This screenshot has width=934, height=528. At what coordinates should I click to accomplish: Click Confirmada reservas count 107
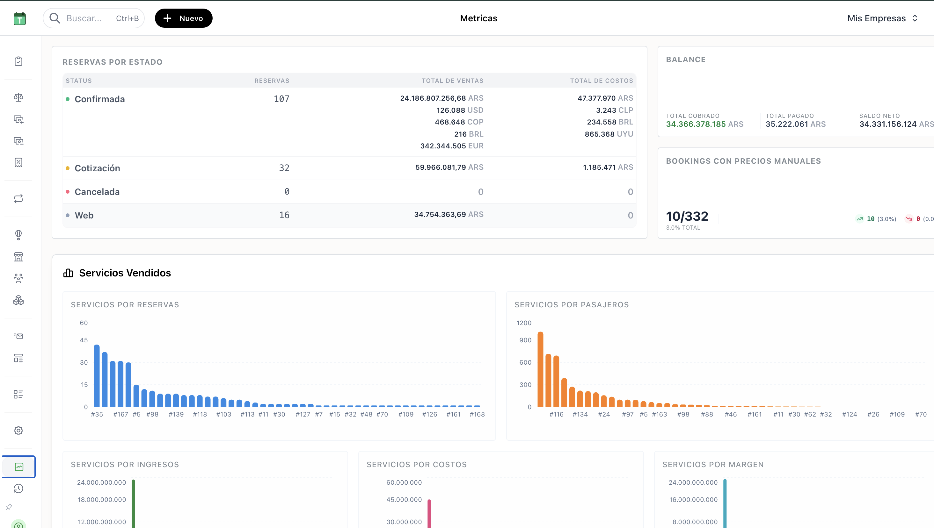click(x=281, y=99)
